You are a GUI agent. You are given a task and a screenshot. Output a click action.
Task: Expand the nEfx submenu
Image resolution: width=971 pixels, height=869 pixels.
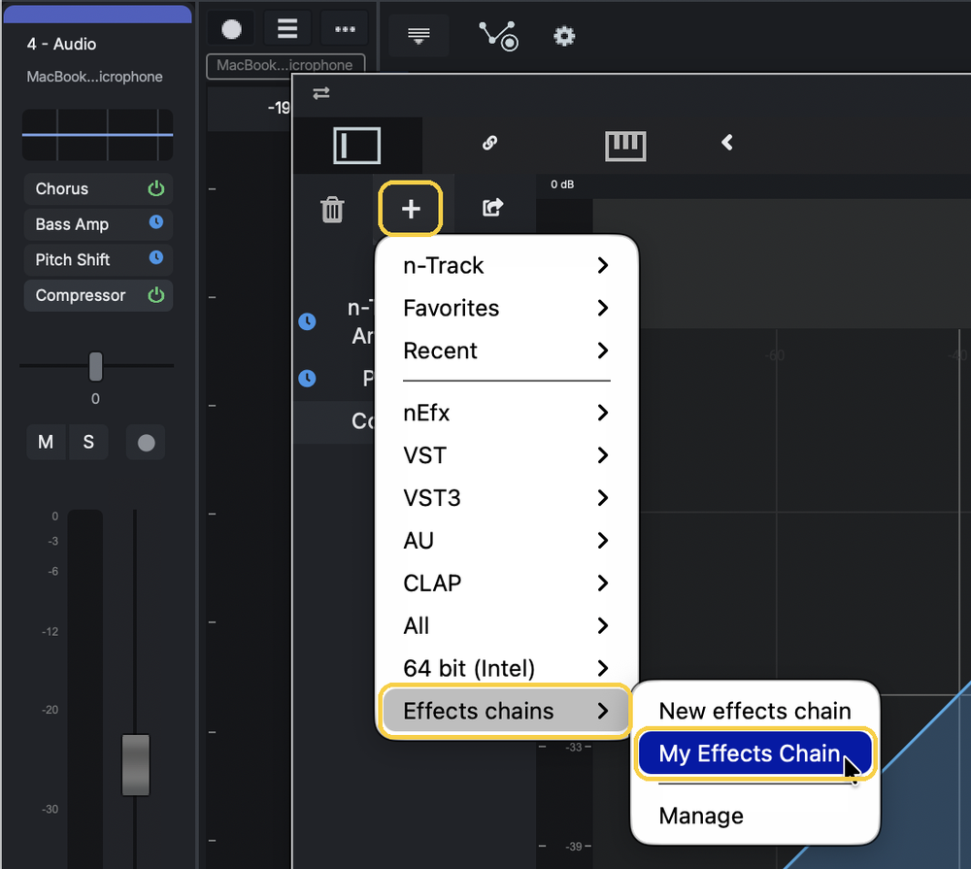[x=506, y=413]
